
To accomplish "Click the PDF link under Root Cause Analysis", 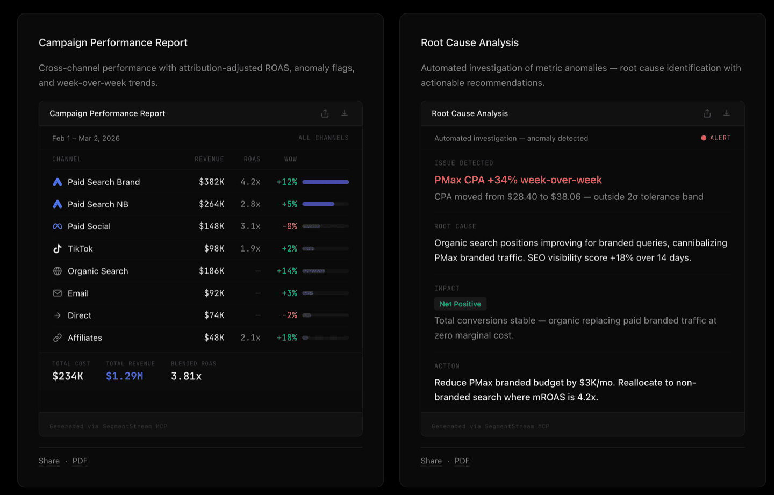I will point(462,461).
